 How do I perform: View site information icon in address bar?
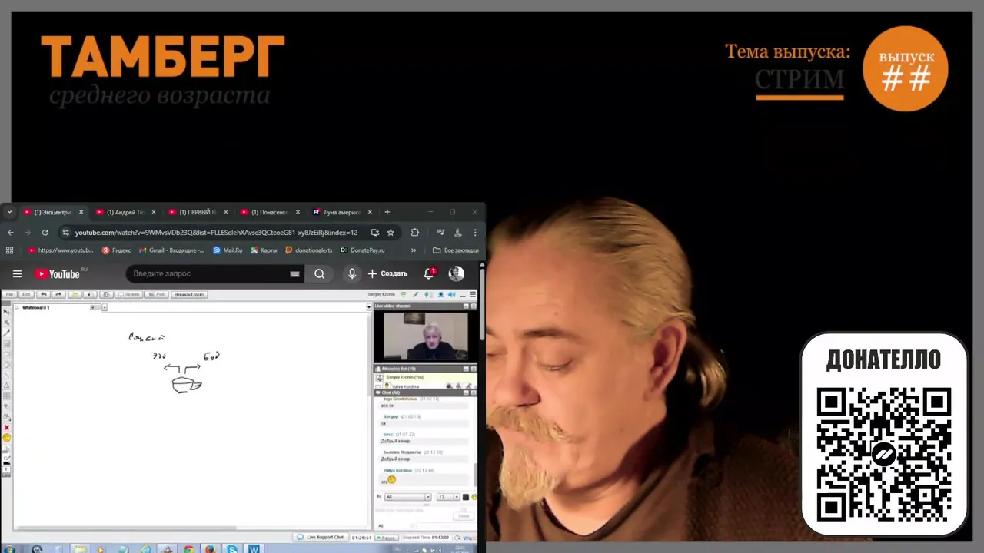point(66,232)
